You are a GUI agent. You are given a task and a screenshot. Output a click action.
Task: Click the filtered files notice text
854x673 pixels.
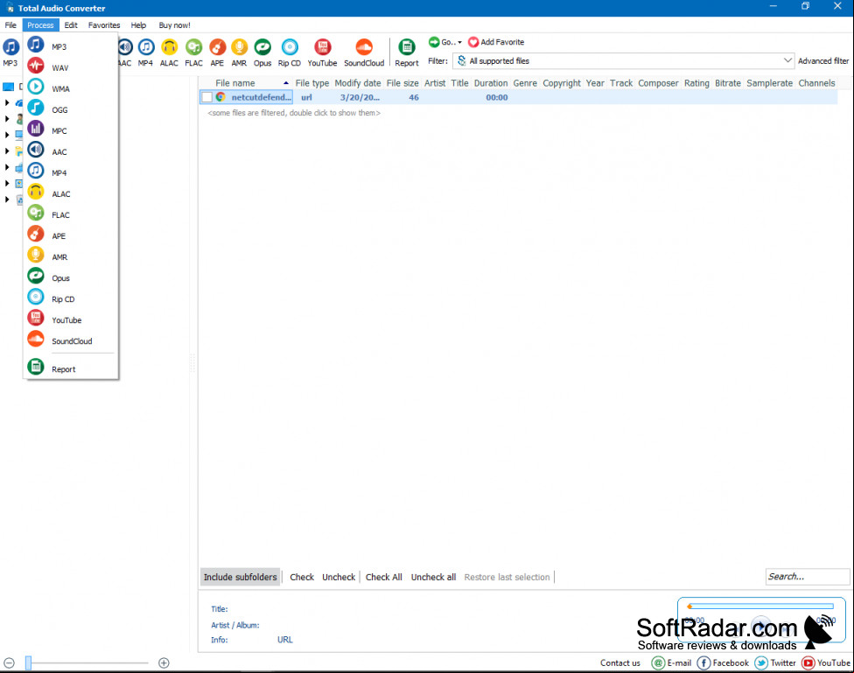point(294,113)
